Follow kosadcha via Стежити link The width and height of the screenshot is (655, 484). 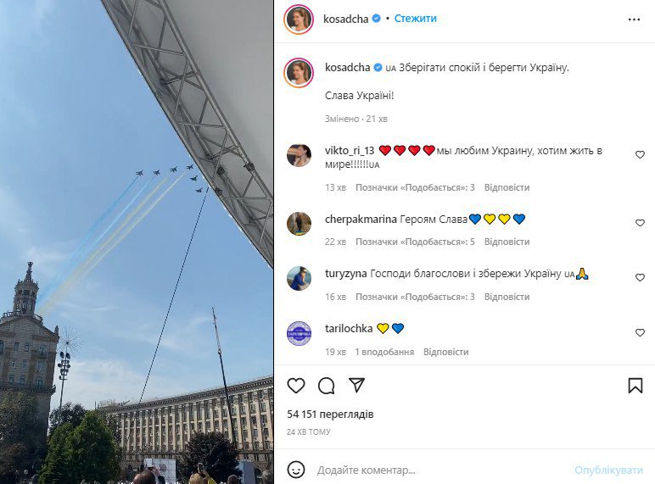(415, 19)
